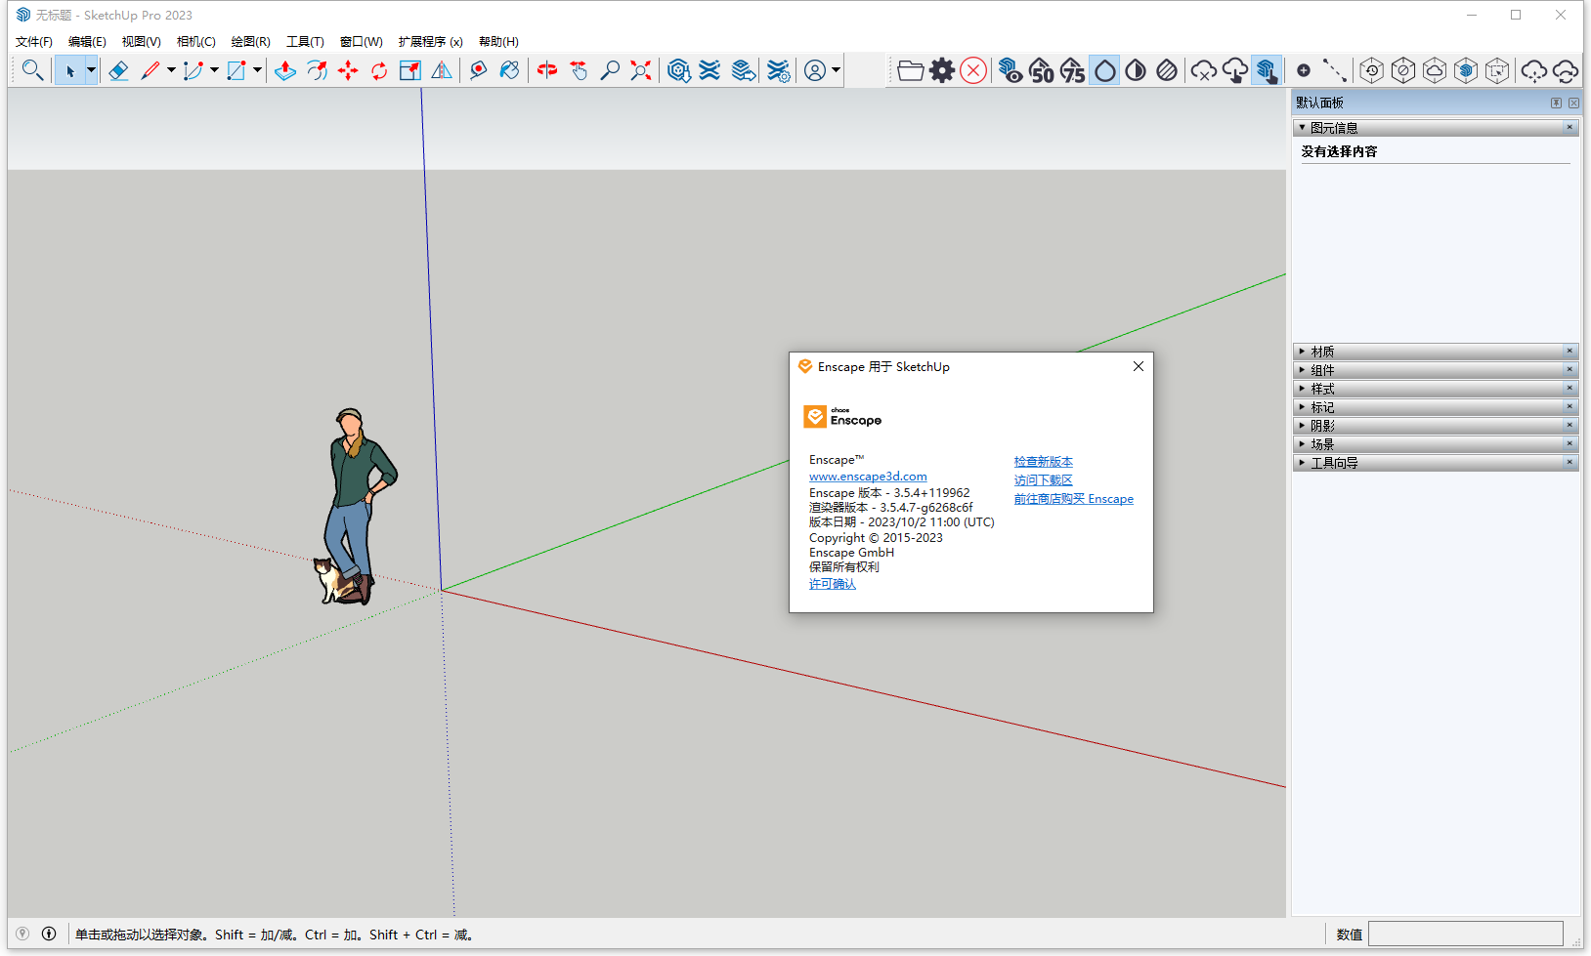Toggle the half-filled droplet icon

click(1136, 70)
